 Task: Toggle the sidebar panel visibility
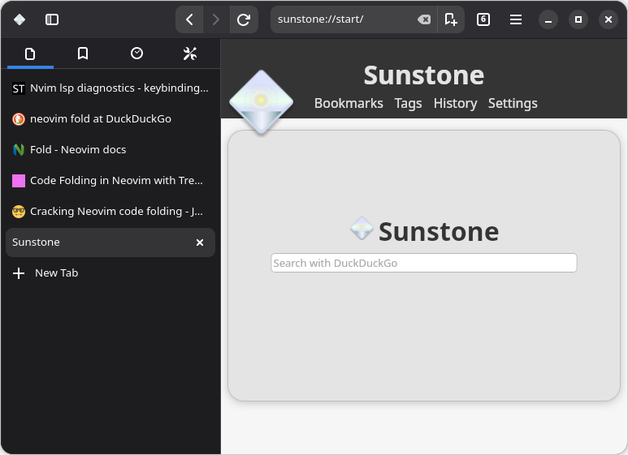pyautogui.click(x=52, y=19)
